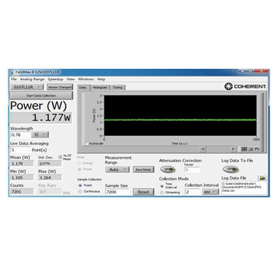The width and height of the screenshot is (278, 278).
Task: Switch to the Tuning tab
Action: (117, 88)
